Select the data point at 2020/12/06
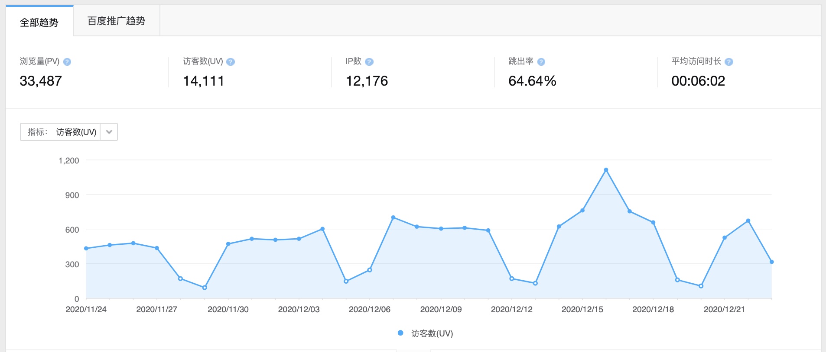 (370, 270)
